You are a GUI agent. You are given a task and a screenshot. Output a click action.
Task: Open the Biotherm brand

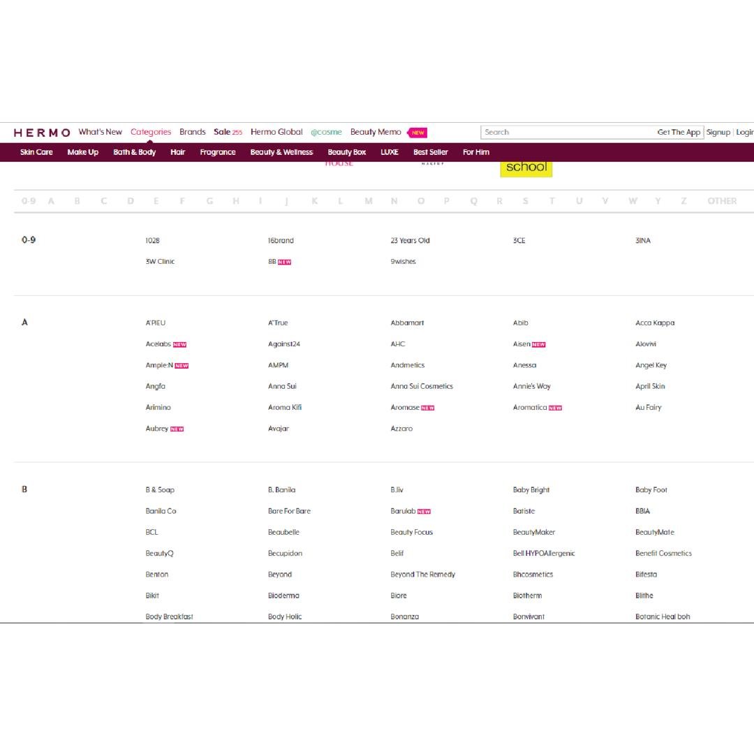click(x=528, y=596)
